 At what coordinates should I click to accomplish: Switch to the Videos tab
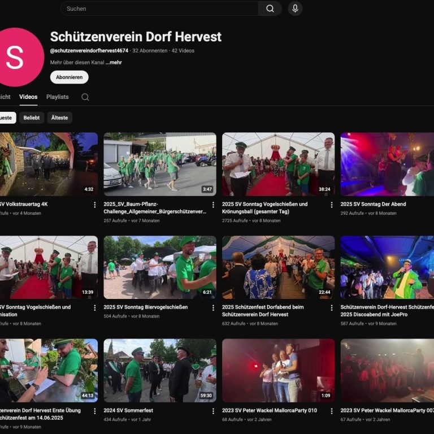point(28,97)
